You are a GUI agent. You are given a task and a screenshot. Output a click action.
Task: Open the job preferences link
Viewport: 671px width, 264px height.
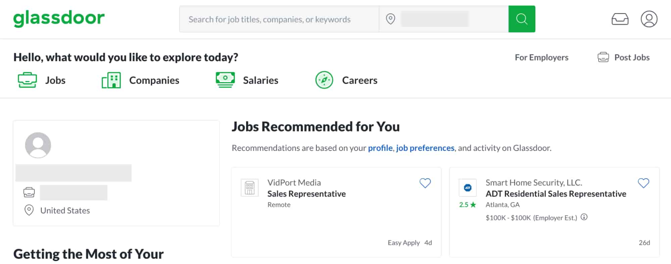[x=425, y=148]
